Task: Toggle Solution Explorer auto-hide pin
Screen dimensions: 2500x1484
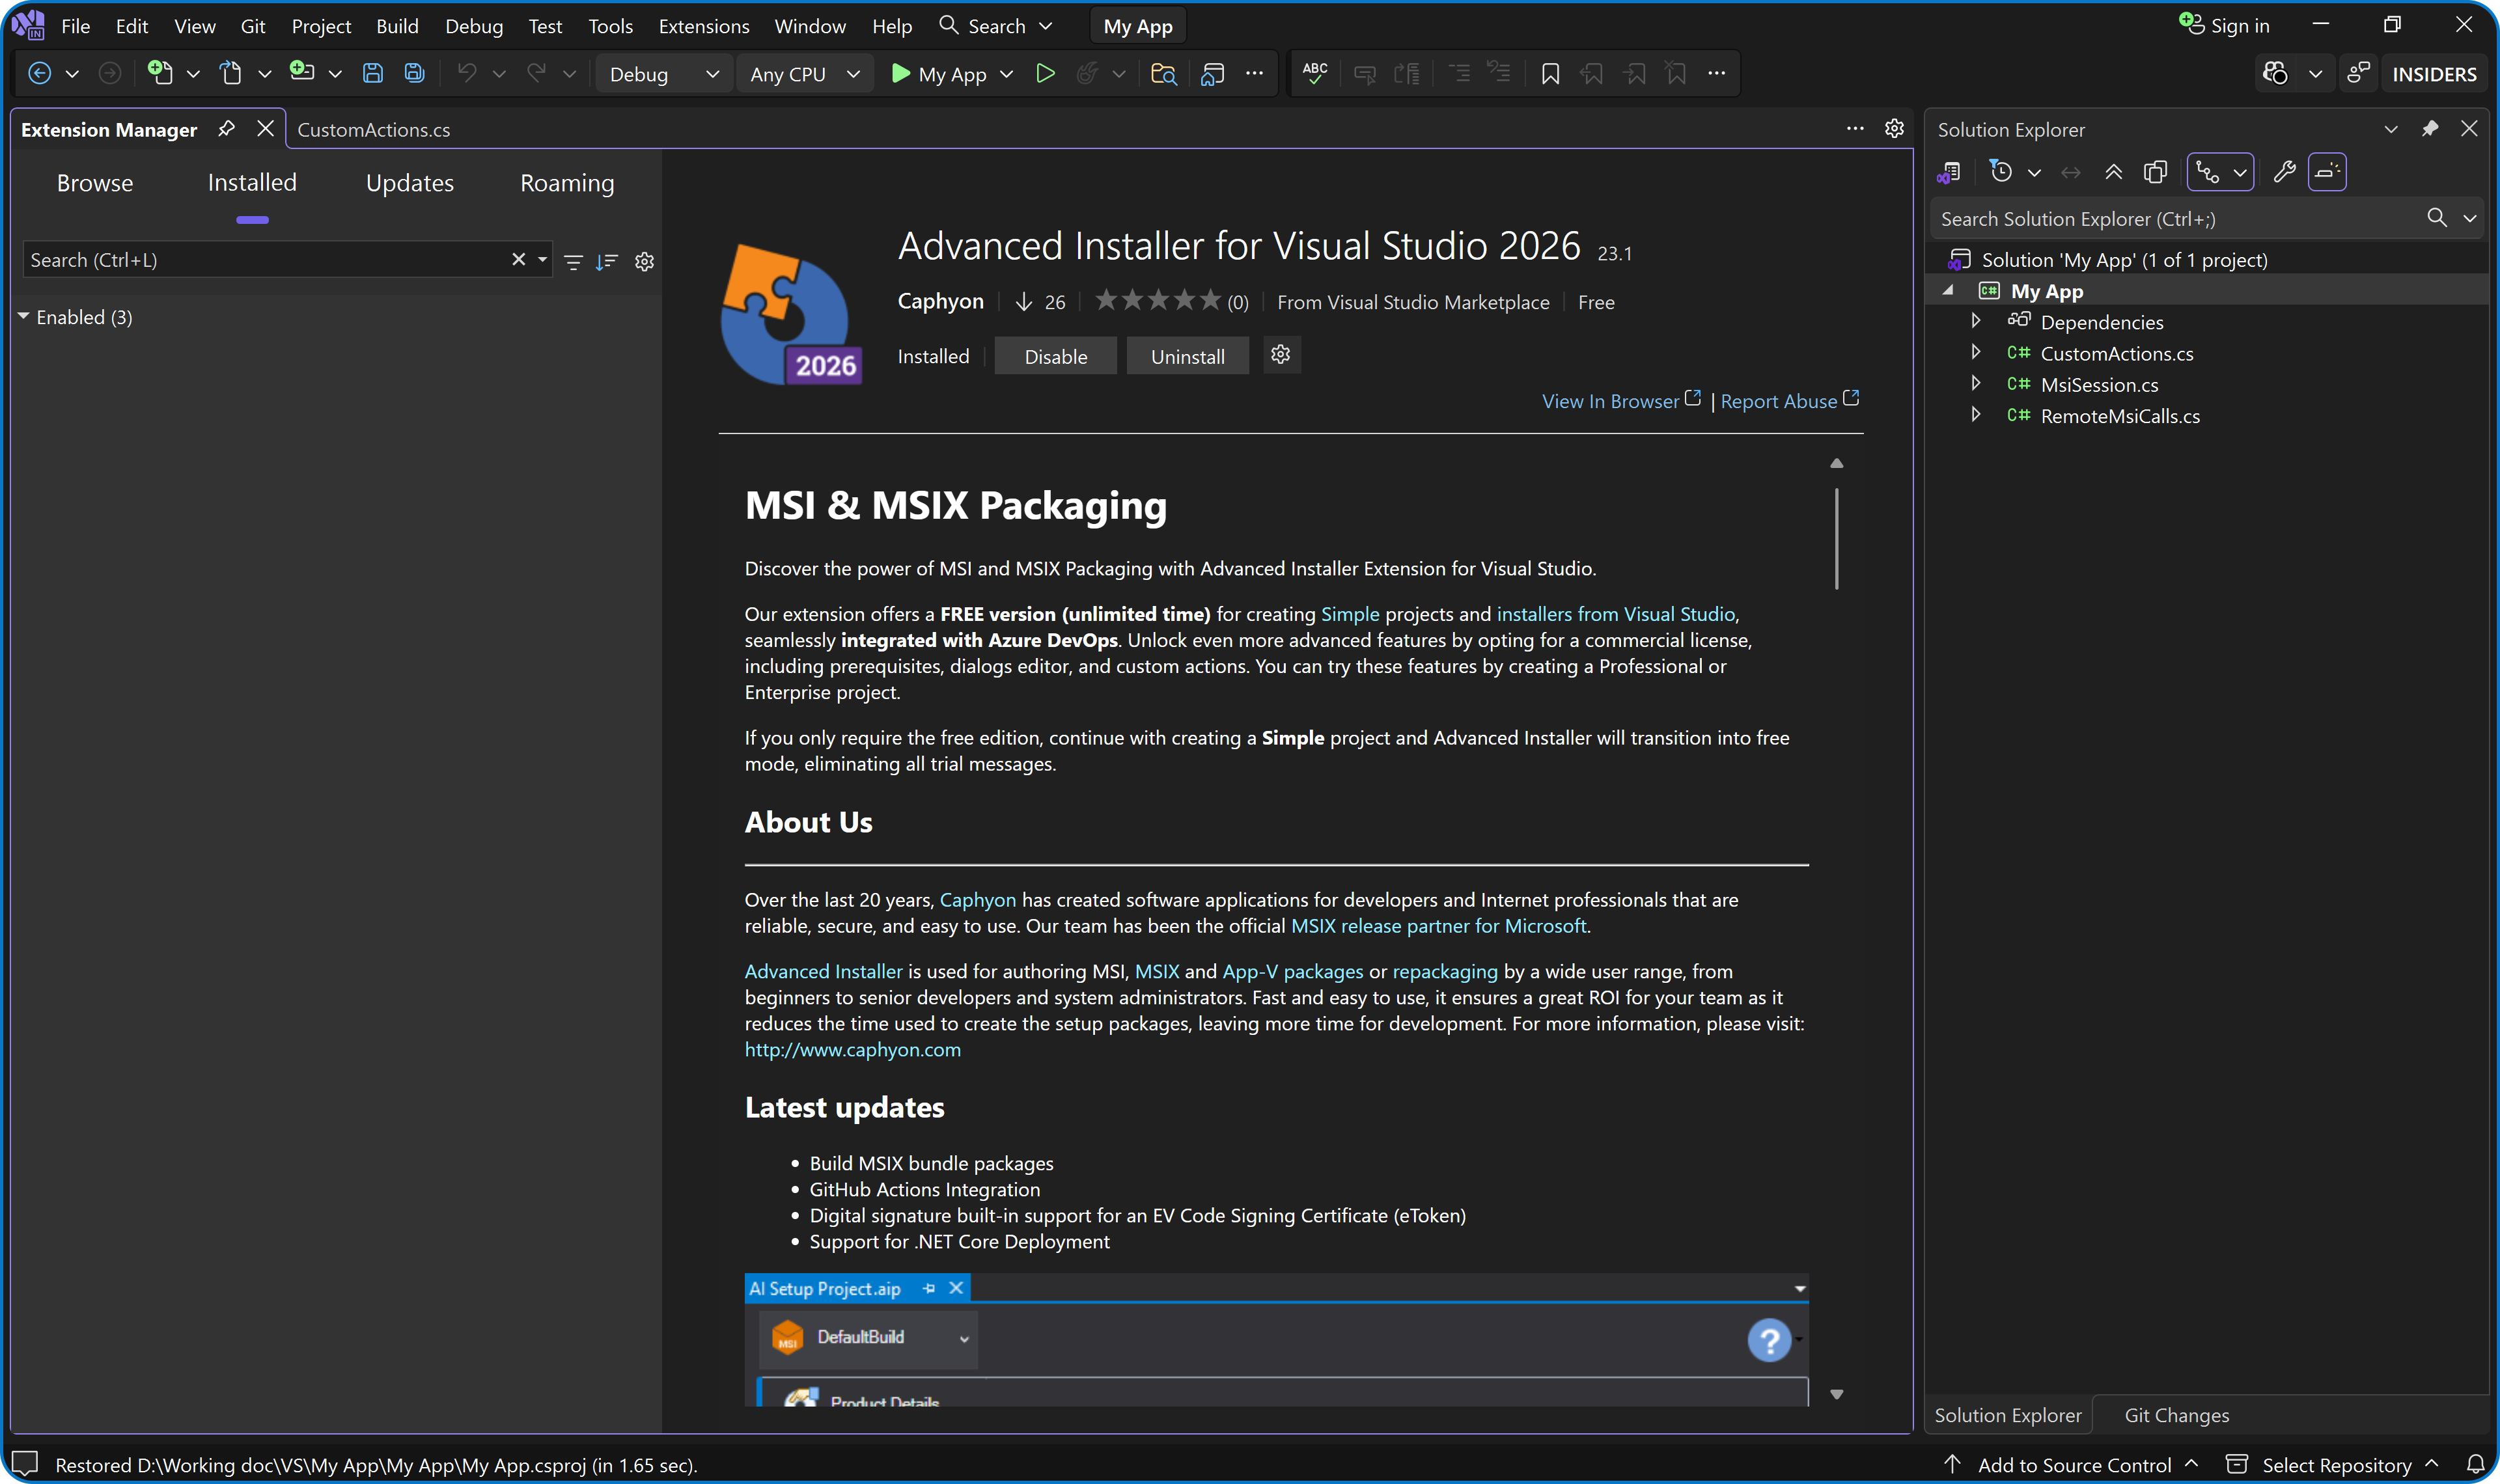Action: click(2430, 129)
